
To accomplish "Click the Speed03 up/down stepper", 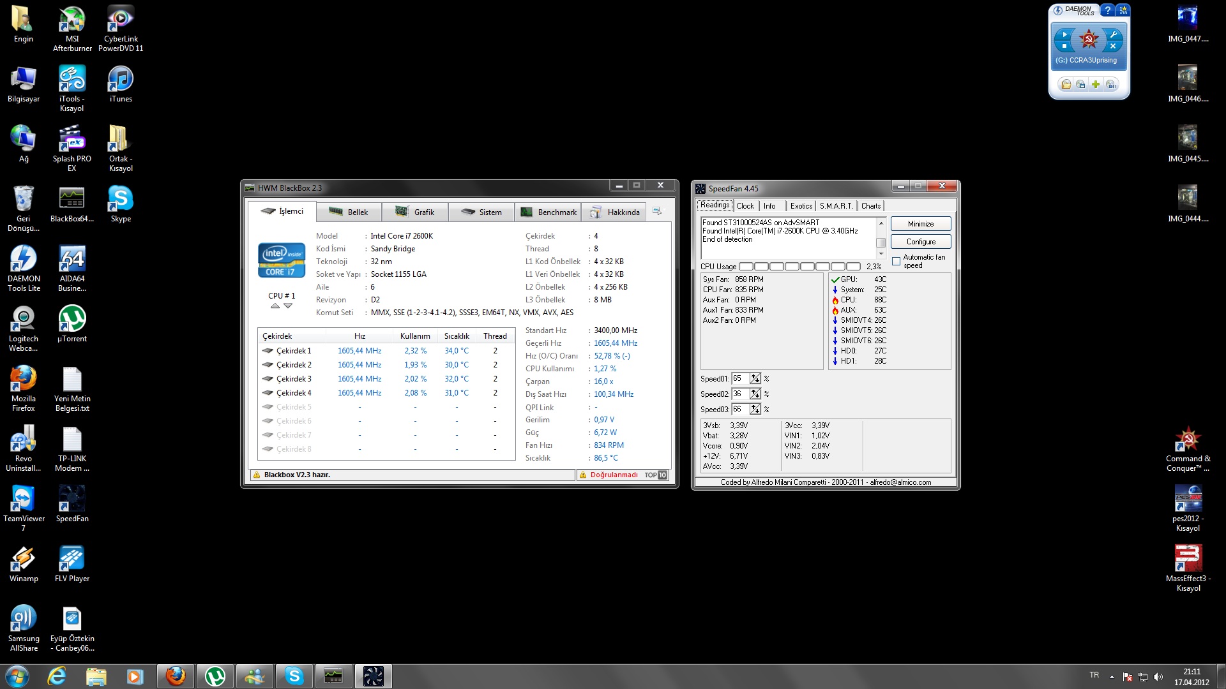I will point(755,409).
